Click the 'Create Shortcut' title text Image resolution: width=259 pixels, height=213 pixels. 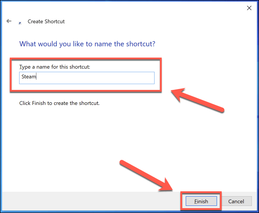46,21
